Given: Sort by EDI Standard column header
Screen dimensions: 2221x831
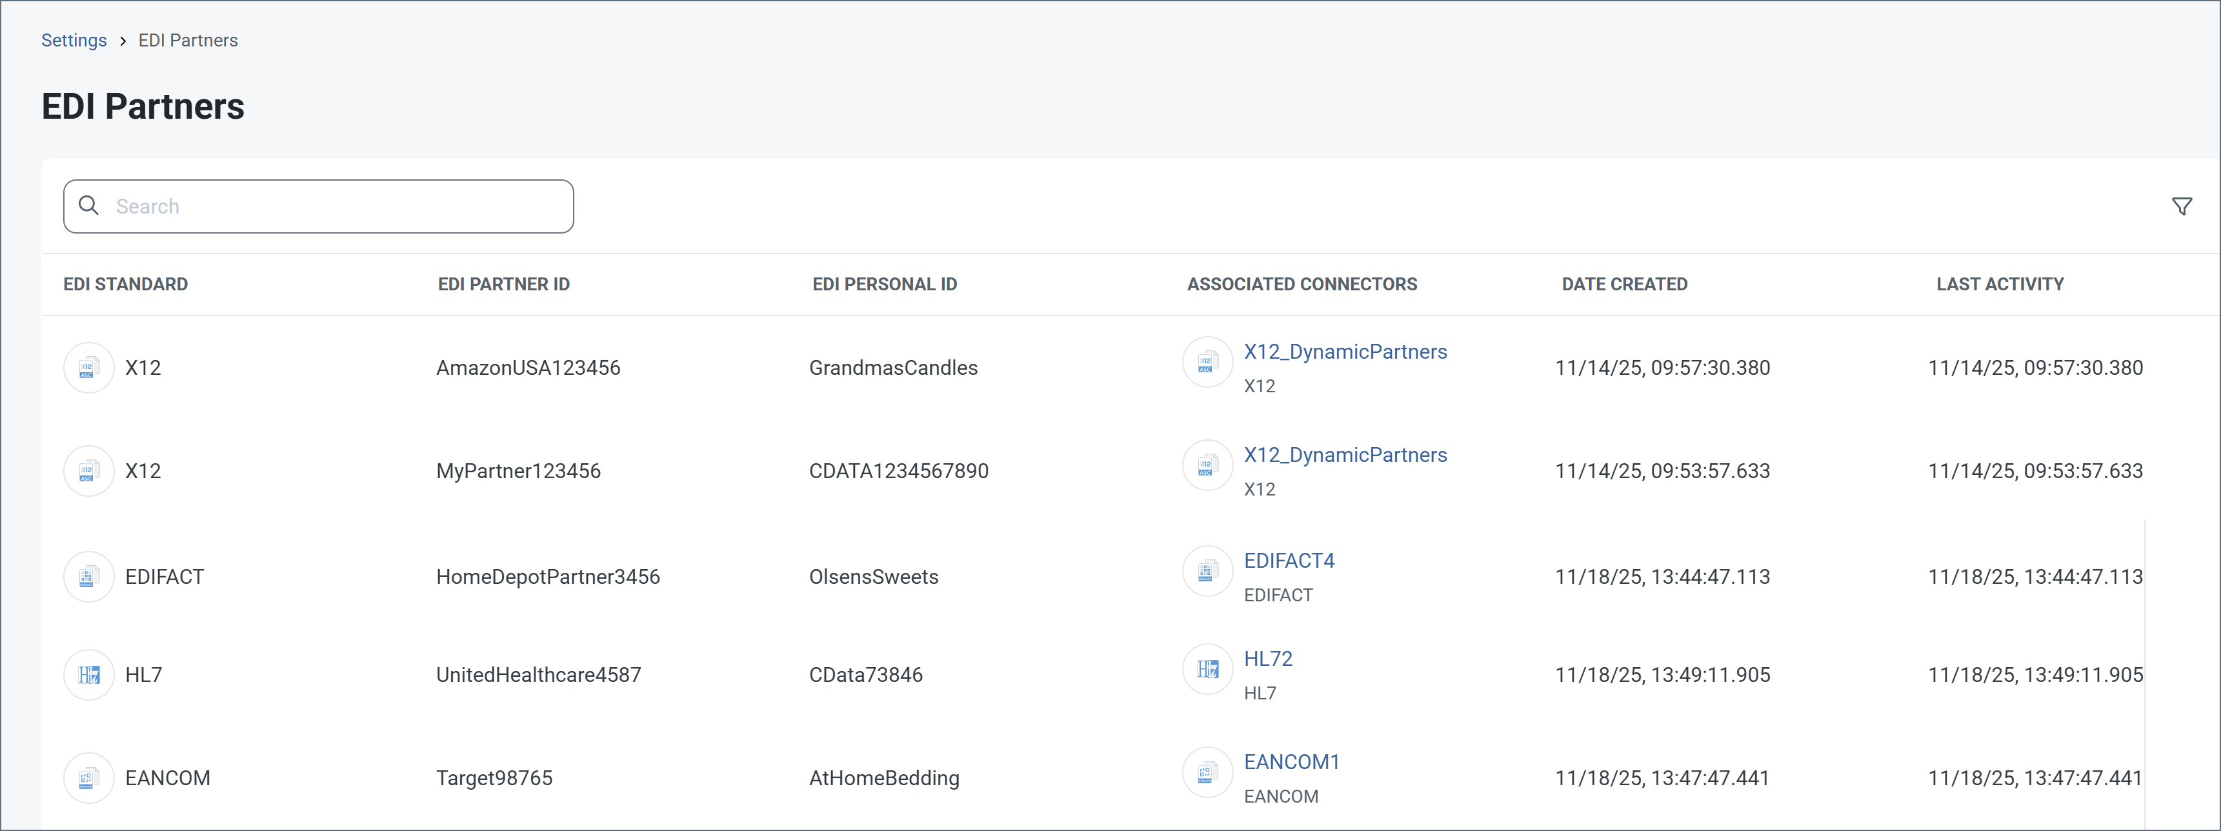Looking at the screenshot, I should [125, 285].
